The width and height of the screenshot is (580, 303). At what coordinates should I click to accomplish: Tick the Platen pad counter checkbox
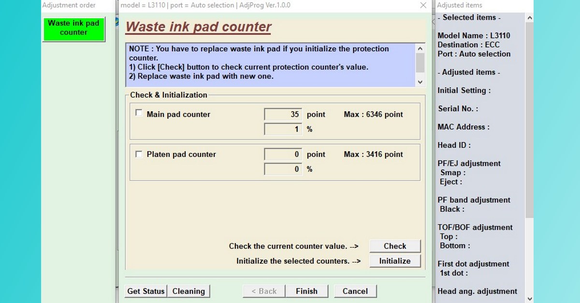pyautogui.click(x=139, y=154)
